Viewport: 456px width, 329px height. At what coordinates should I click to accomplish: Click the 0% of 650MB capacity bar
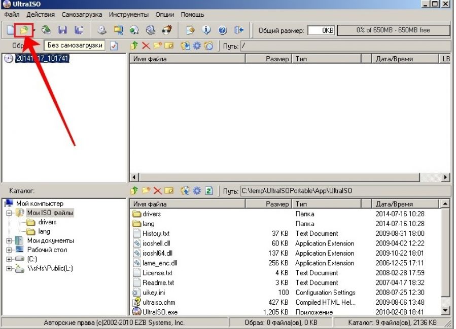[393, 30]
